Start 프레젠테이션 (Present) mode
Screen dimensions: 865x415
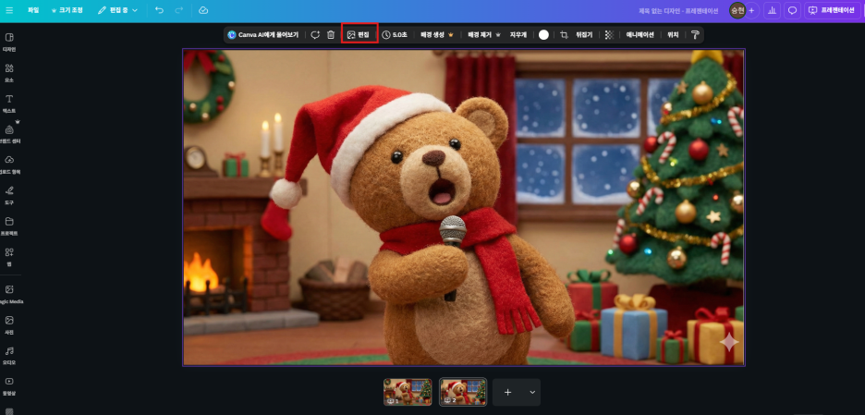point(832,10)
